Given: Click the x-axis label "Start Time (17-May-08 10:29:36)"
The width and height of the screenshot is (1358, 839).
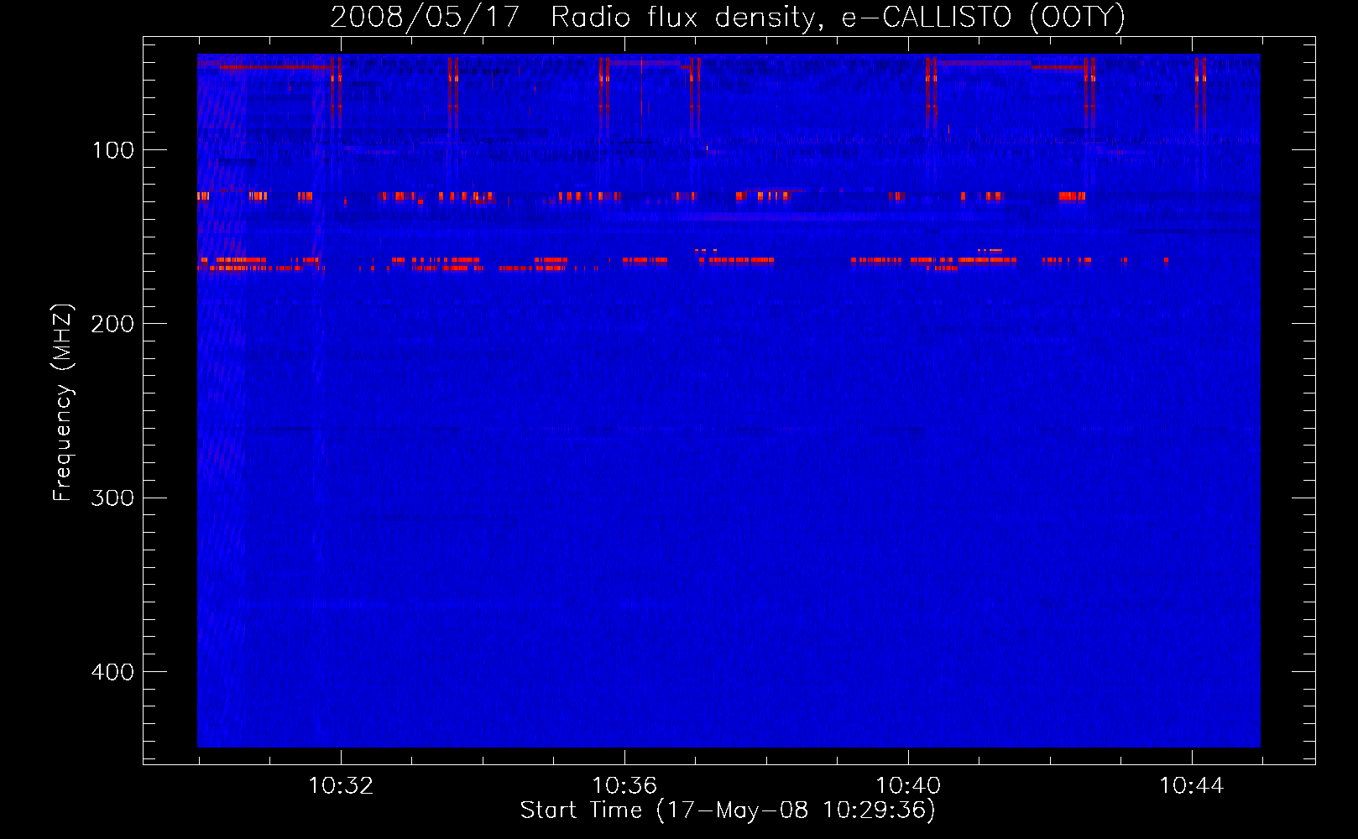Looking at the screenshot, I should coord(728,810).
